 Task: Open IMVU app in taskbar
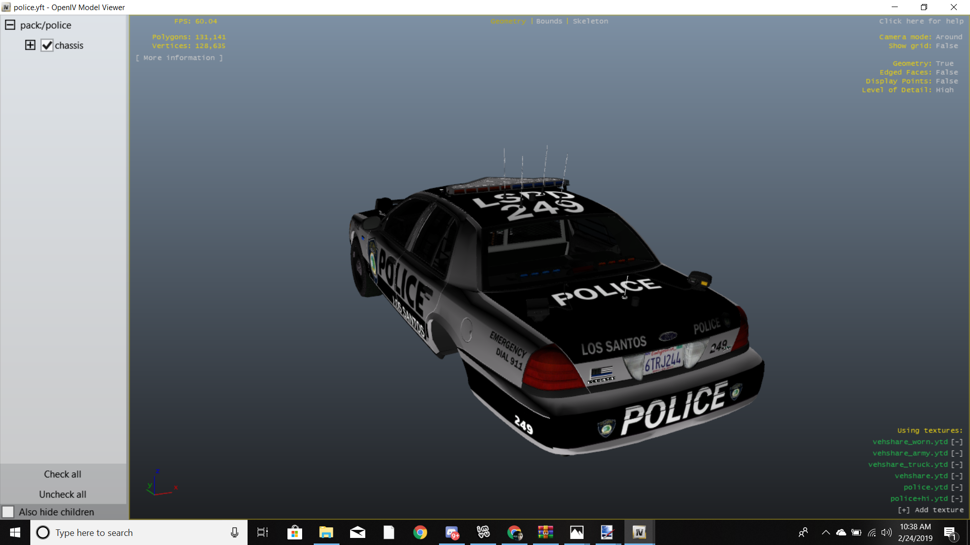click(483, 532)
